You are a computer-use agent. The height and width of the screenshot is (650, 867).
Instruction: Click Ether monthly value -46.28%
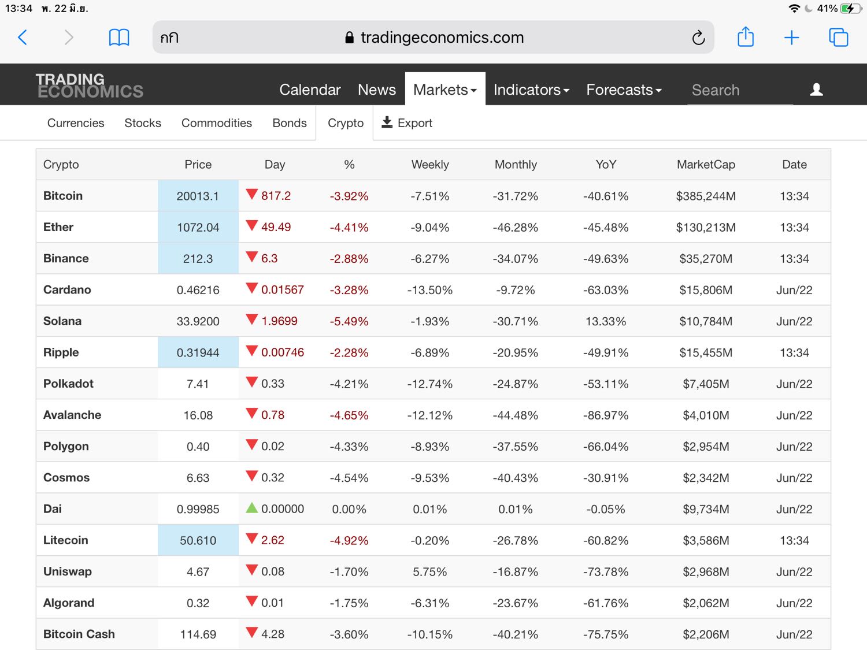tap(516, 227)
